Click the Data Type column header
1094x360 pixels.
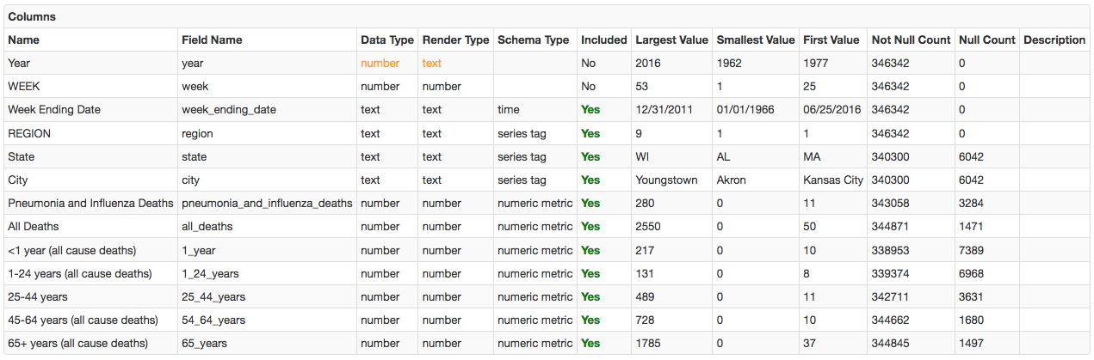[386, 40]
